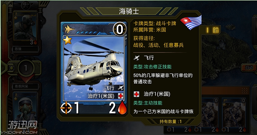Click the round counter showing 1 on left
257x135 pixels.
click(26, 68)
